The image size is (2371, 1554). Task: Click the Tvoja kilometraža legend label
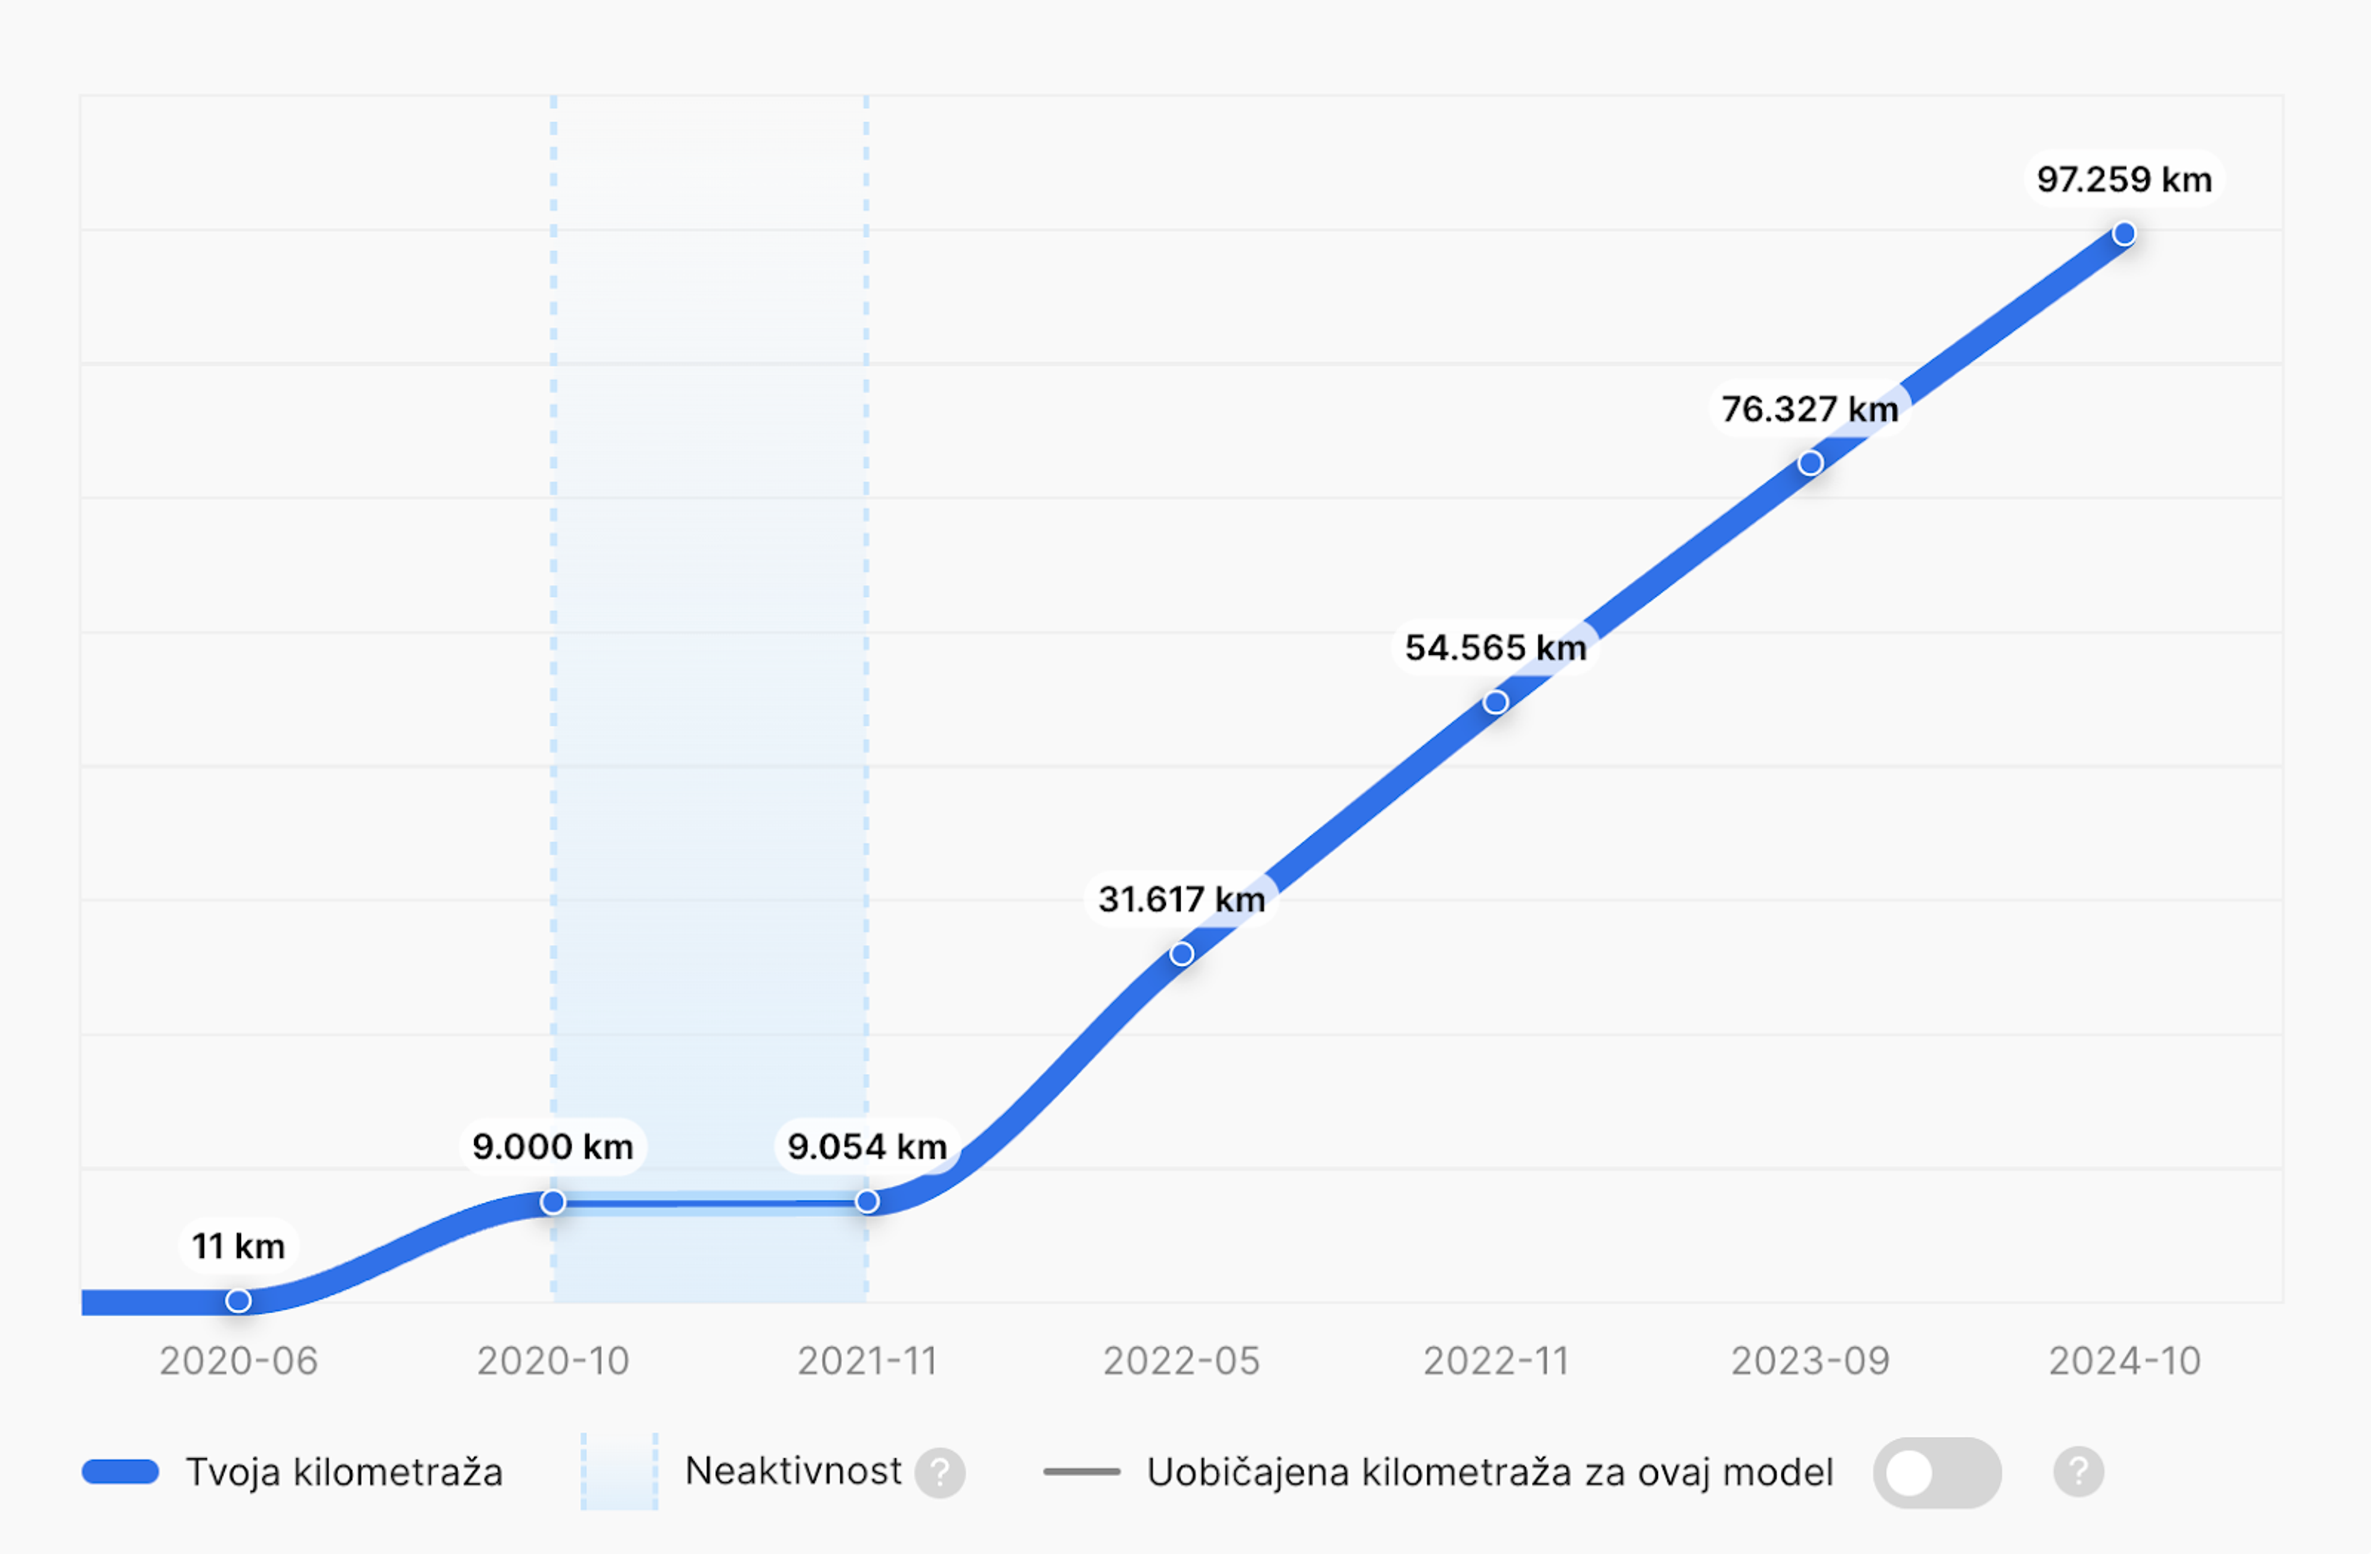pyautogui.click(x=344, y=1473)
